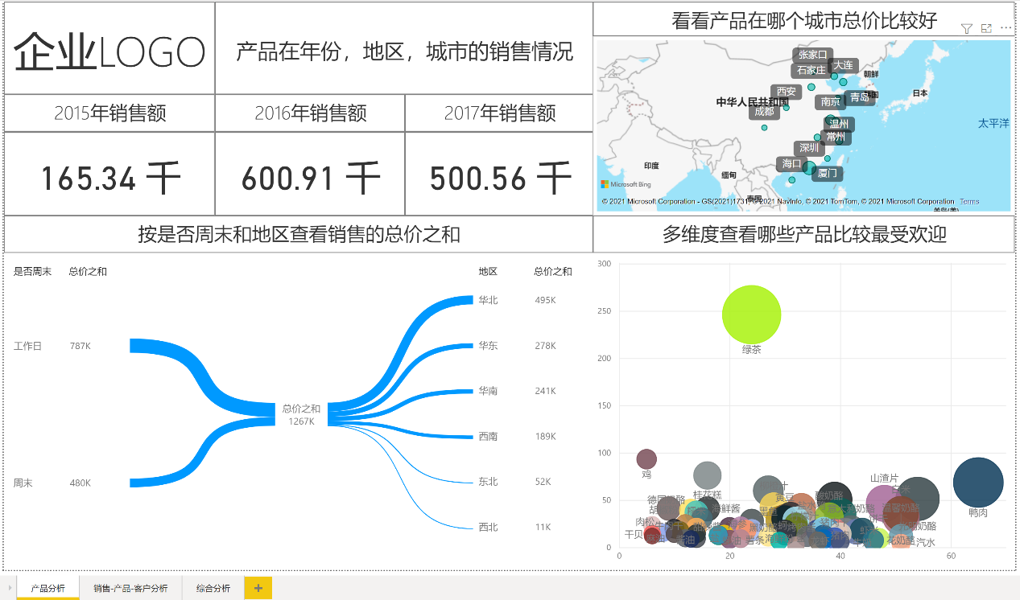Select heading 看看产品在哪个城市总价比较好
The image size is (1020, 600).
click(x=804, y=20)
